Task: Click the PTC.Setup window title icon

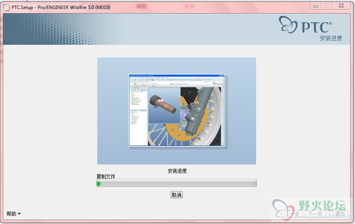Action: click(x=6, y=8)
